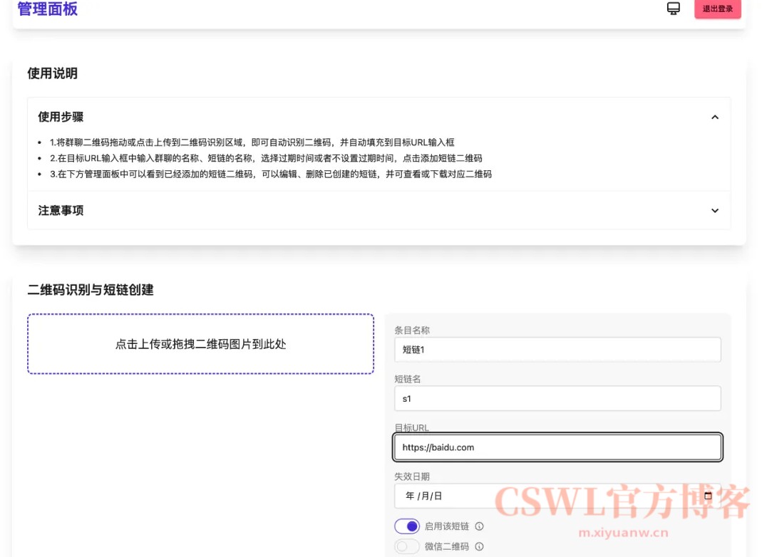Focus the 短链名 input containing s1

click(557, 399)
